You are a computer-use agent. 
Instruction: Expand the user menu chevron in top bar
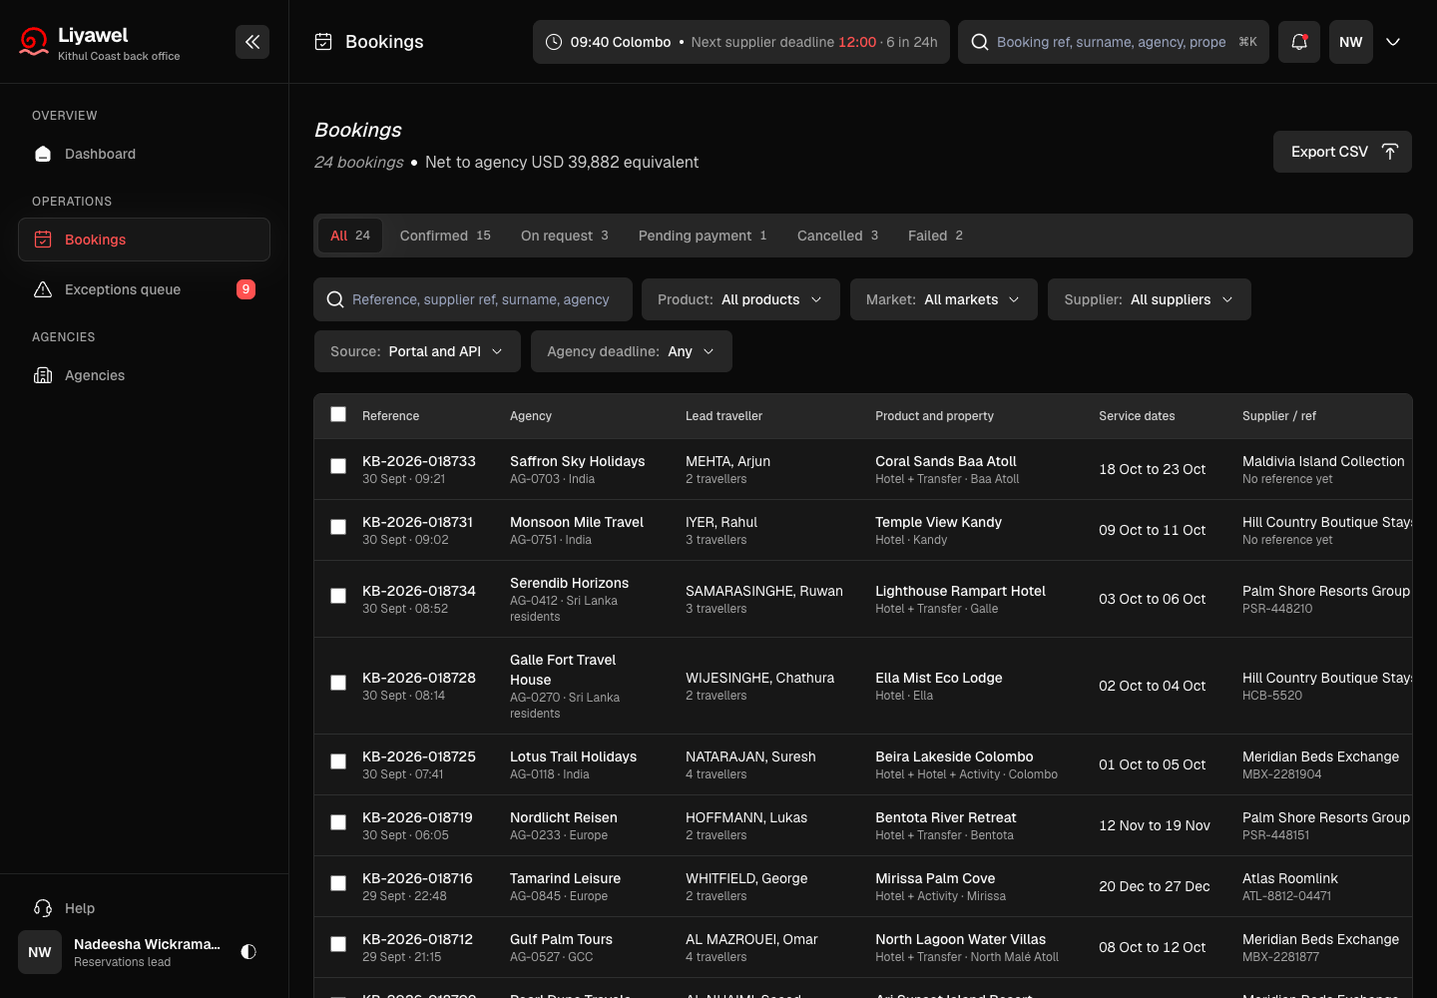click(1394, 42)
